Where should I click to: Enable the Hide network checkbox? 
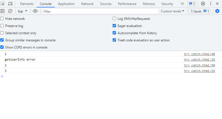[x=2, y=19]
